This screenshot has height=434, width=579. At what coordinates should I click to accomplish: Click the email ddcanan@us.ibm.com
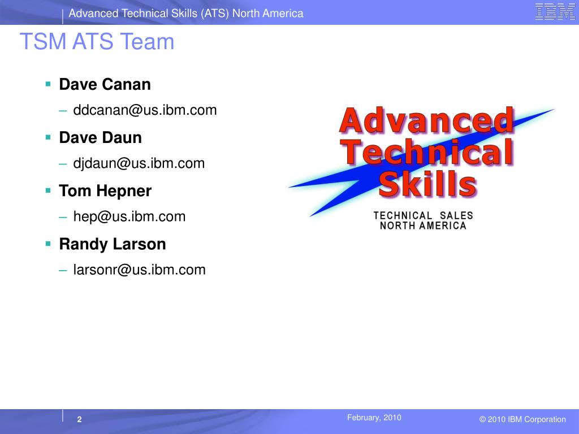click(x=145, y=110)
